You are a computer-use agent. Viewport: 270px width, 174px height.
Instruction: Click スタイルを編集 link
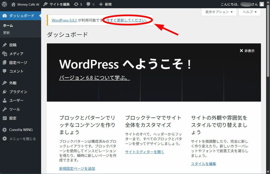[203, 164]
